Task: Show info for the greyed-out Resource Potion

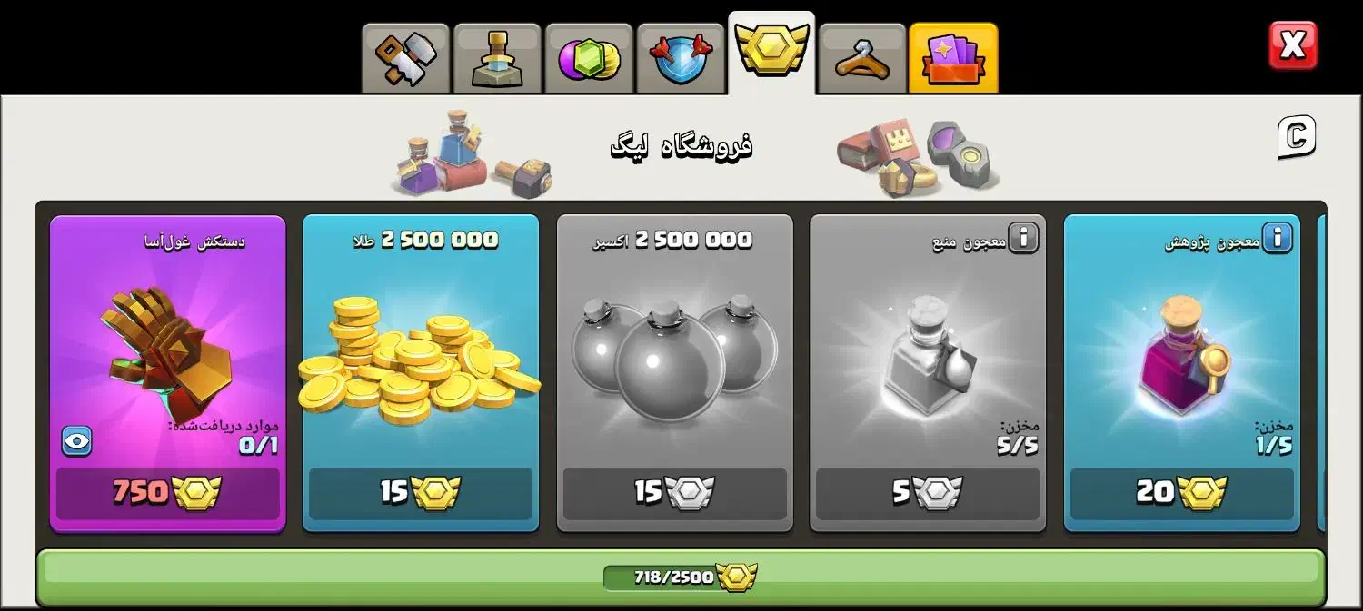Action: 1023,239
